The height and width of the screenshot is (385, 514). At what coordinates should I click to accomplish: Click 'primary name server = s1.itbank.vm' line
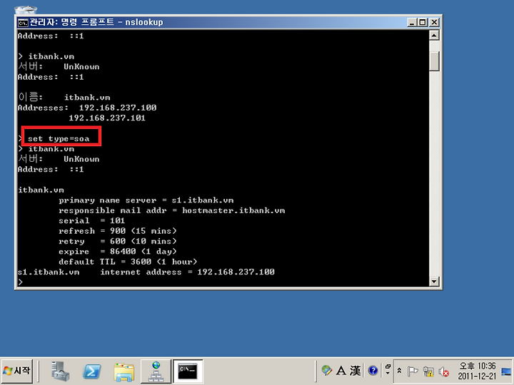(x=146, y=200)
